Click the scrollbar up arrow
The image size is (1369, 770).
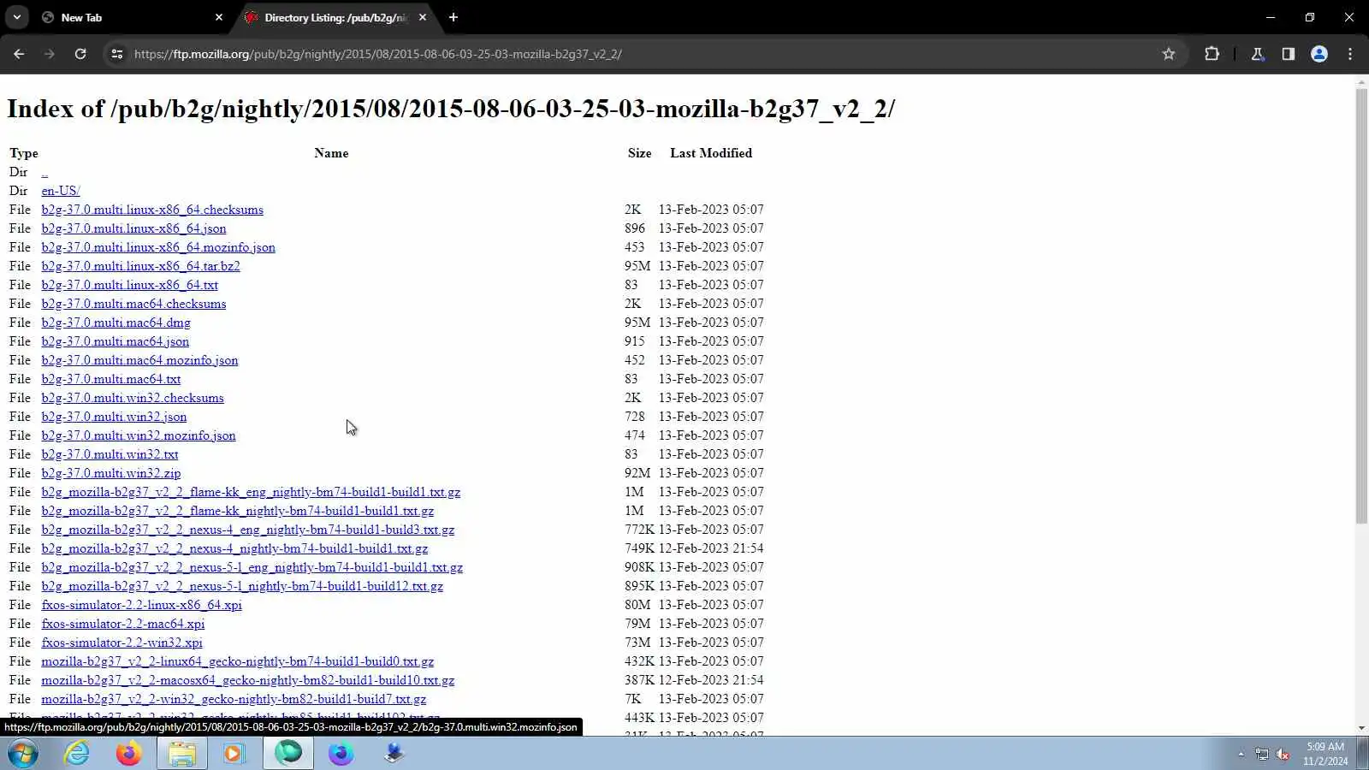click(1361, 81)
